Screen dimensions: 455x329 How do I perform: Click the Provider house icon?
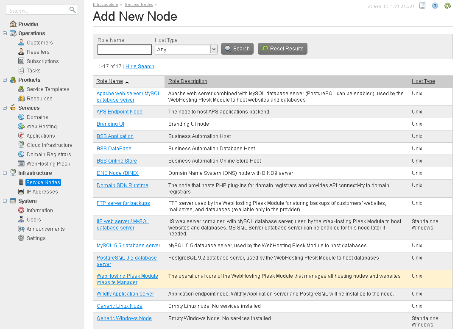[x=13, y=24]
